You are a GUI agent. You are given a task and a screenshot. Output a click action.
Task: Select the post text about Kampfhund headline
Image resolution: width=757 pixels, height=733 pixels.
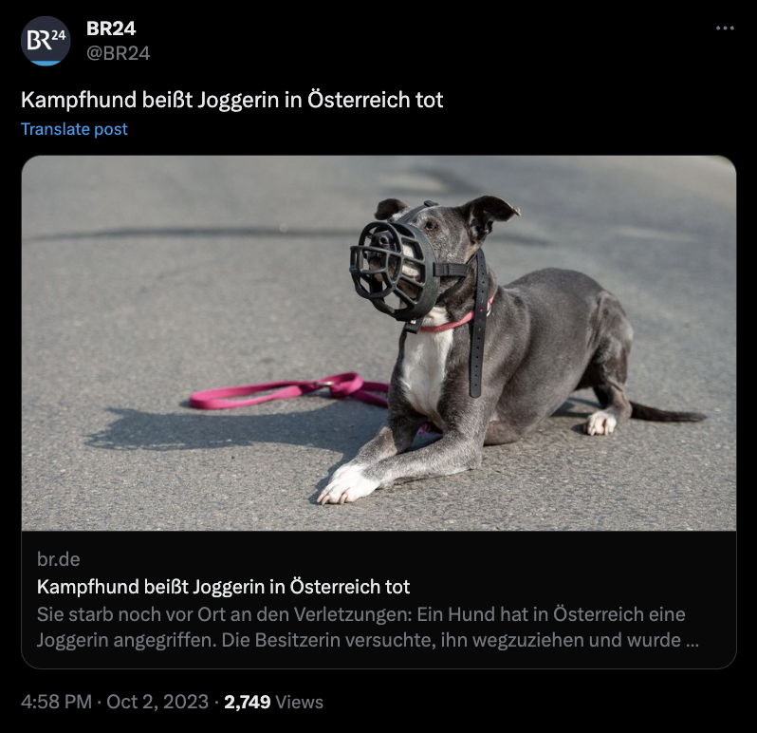tap(231, 100)
